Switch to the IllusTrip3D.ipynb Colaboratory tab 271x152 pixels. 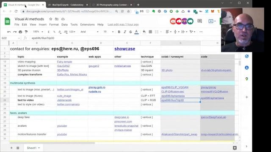[x=68, y=5]
